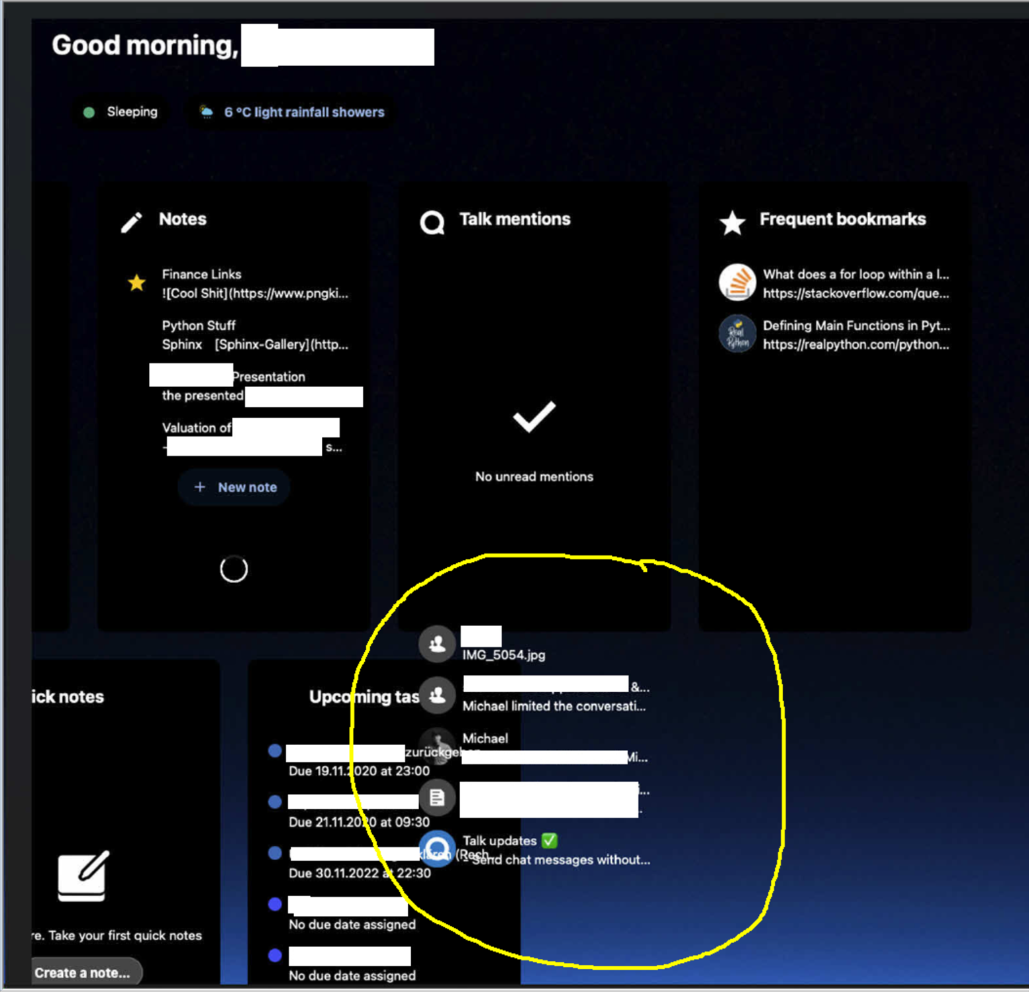Toggle the favorite star on Finance Links
This screenshot has height=992, width=1029.
[x=136, y=283]
